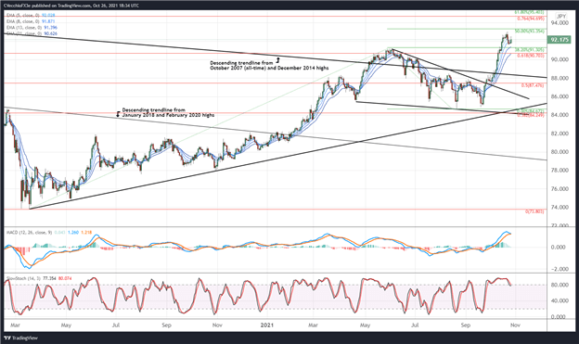Click the 'January 2018 and February 2020 highs' annotation
Screen dimensions: 579x344
click(168, 115)
